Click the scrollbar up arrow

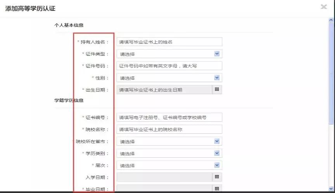coord(331,20)
